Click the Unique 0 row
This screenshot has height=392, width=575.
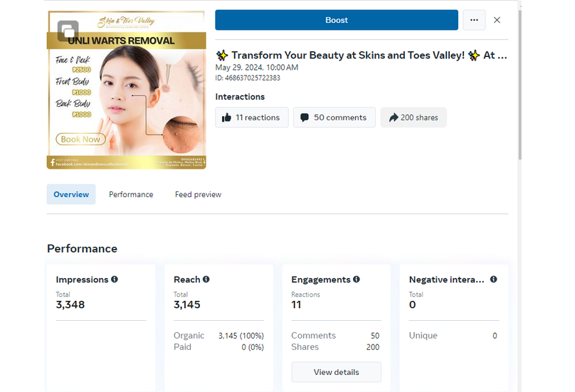[453, 336]
